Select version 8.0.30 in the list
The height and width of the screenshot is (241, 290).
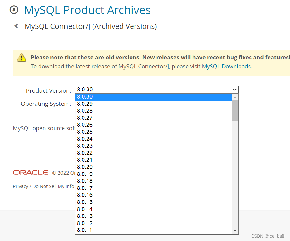[85, 97]
